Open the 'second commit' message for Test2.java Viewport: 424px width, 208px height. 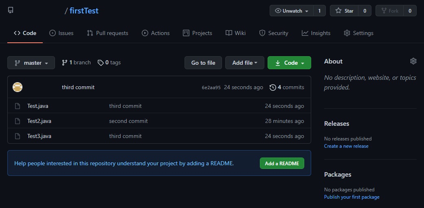(x=128, y=121)
